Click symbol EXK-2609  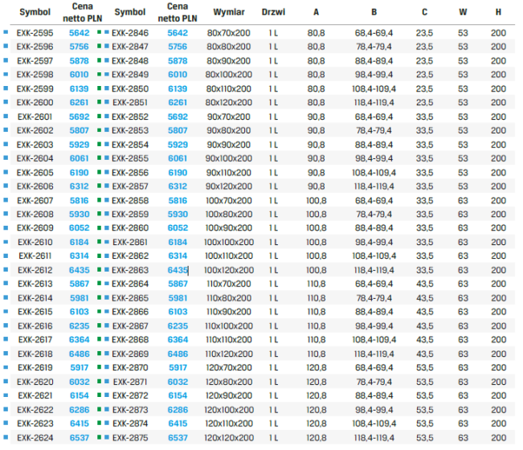tap(35, 228)
